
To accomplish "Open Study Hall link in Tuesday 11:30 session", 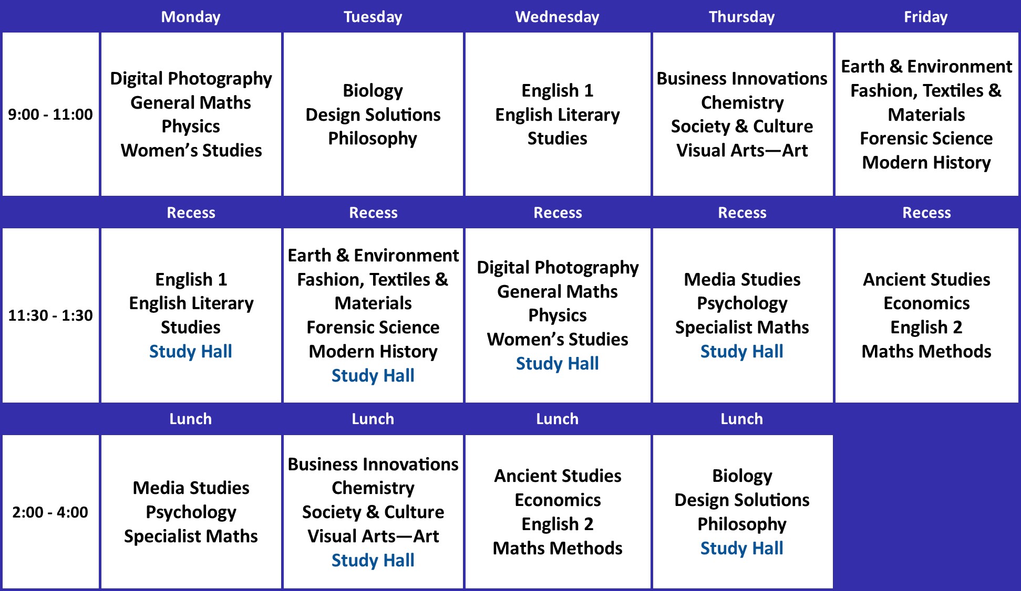I will [373, 375].
